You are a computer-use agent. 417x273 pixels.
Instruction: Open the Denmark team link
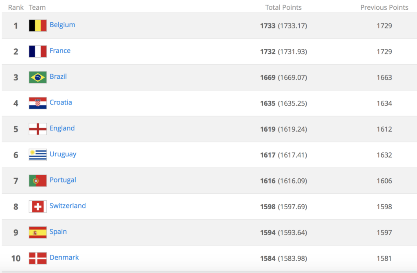point(64,258)
